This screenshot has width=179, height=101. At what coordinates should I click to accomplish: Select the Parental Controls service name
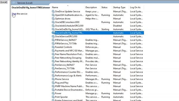click(x=63, y=47)
